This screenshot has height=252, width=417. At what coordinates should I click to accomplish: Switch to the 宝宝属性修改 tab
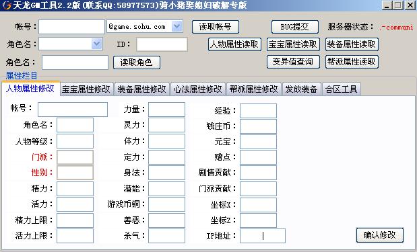[86, 89]
